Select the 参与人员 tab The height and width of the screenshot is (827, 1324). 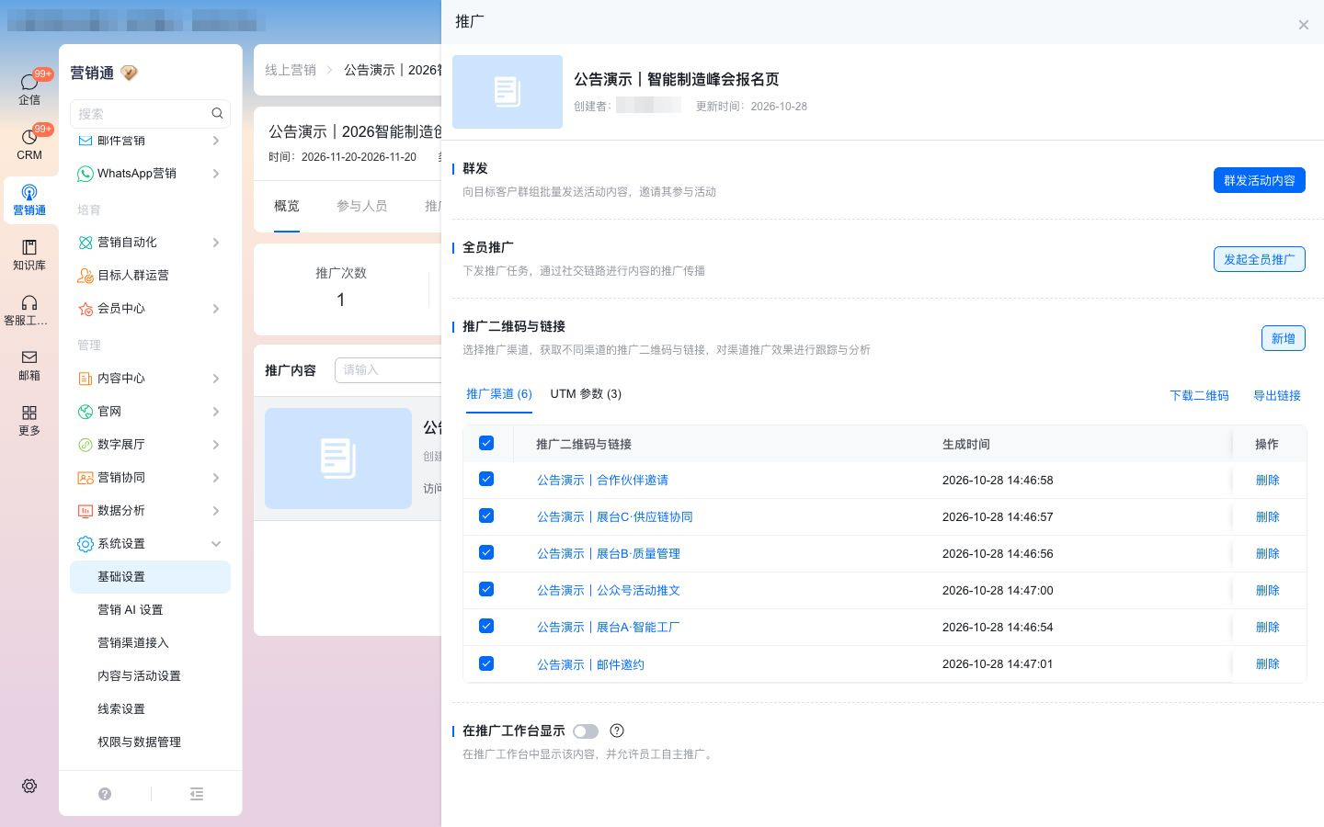tap(361, 206)
